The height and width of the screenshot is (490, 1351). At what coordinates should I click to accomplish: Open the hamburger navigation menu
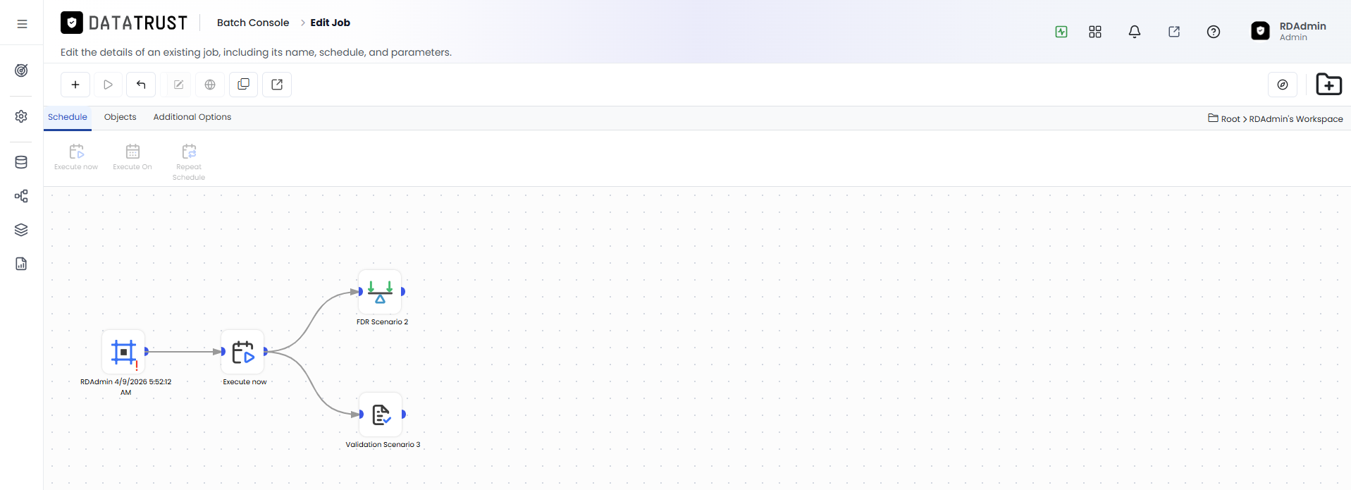coord(22,24)
